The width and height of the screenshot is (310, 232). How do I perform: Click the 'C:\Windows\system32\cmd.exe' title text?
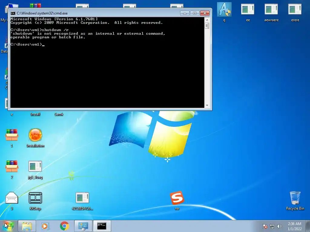click(x=42, y=13)
